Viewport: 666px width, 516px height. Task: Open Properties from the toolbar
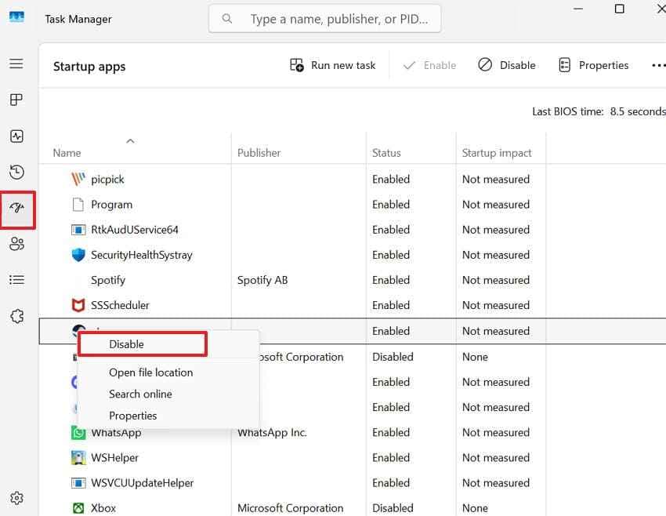(x=593, y=65)
